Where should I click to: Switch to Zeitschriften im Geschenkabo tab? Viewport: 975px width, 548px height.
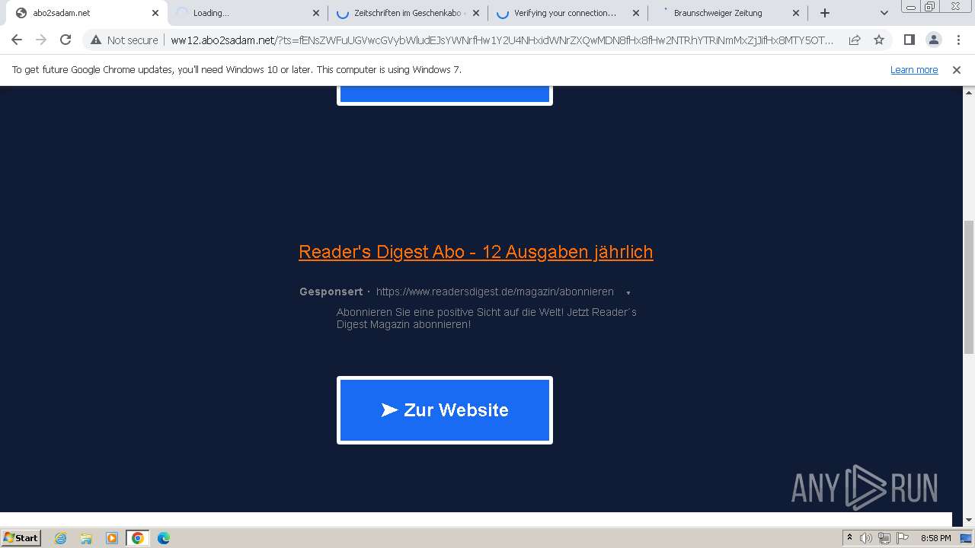click(408, 13)
